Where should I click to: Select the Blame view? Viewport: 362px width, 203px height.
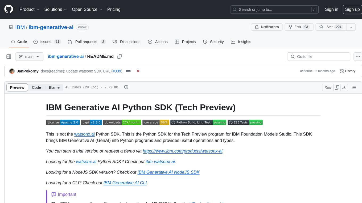[54, 87]
